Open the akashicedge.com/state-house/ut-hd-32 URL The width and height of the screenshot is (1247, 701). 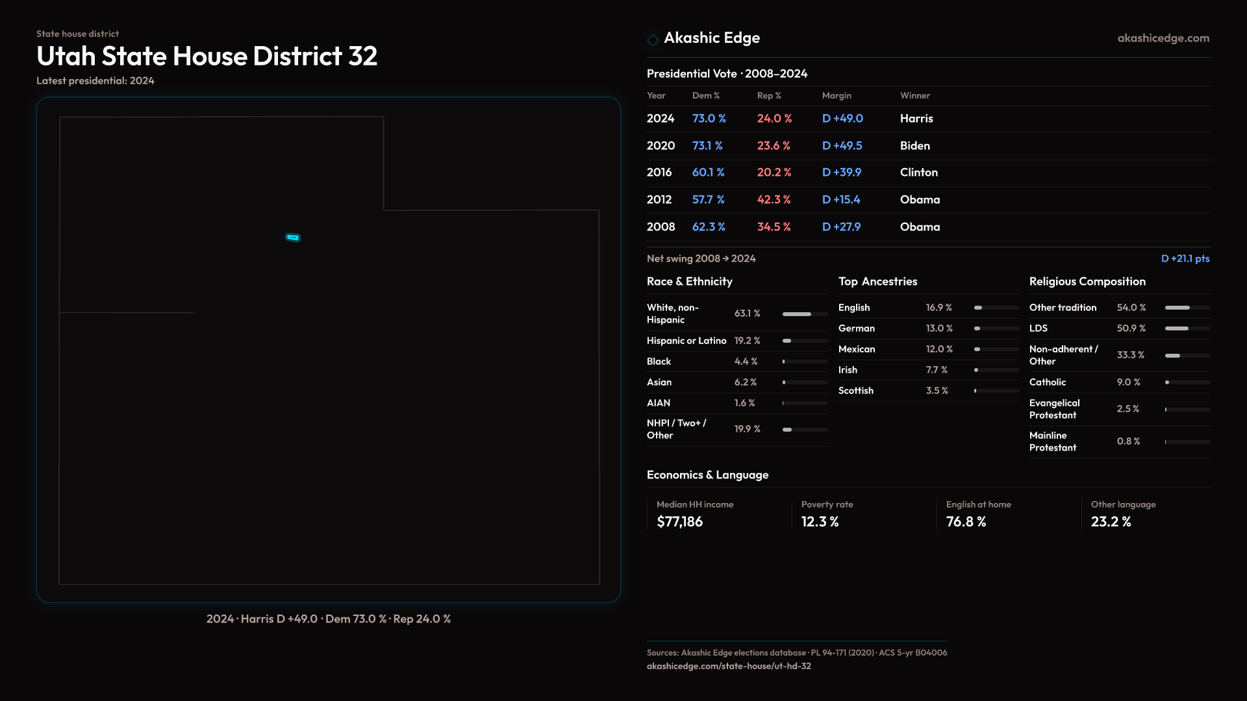tap(728, 666)
